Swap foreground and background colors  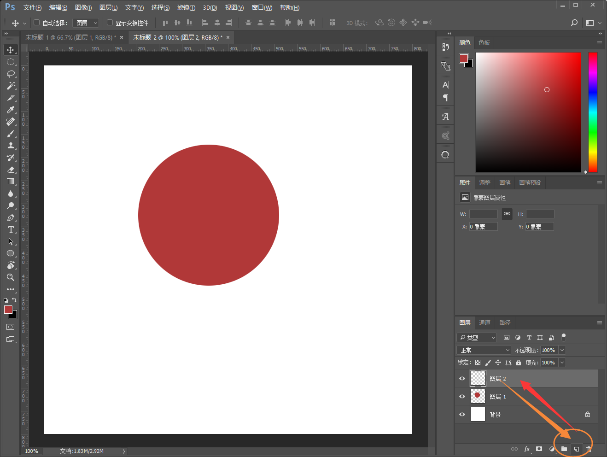14,300
